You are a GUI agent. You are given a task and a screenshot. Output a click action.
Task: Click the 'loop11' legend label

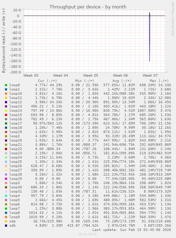pyautogui.click(x=16, y=98)
